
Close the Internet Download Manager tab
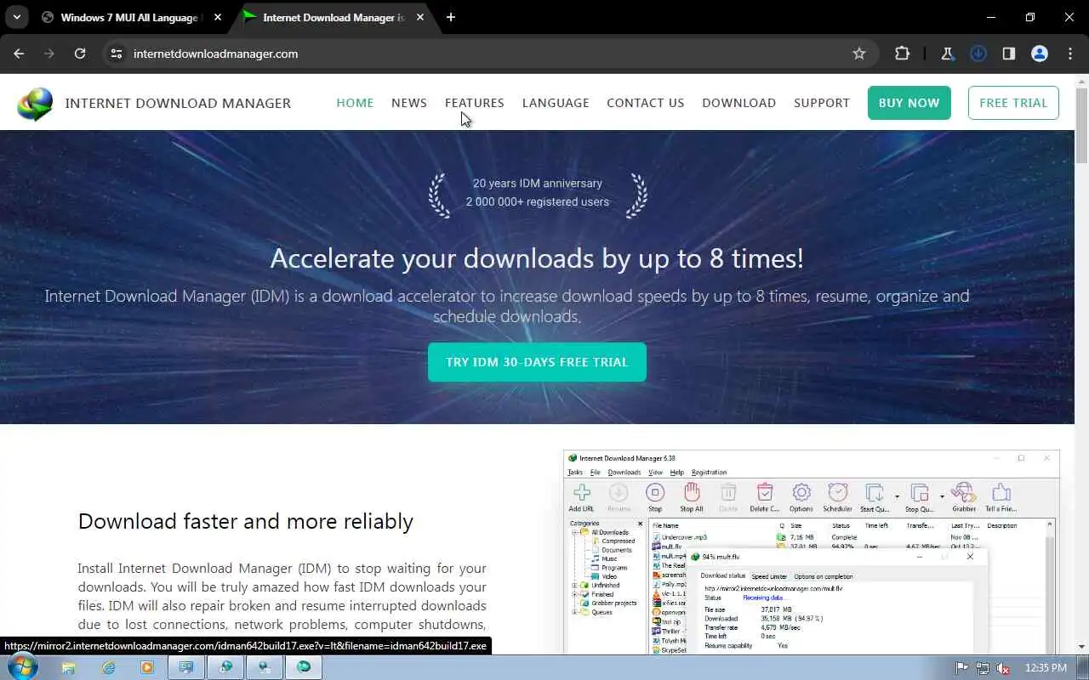pos(420,17)
